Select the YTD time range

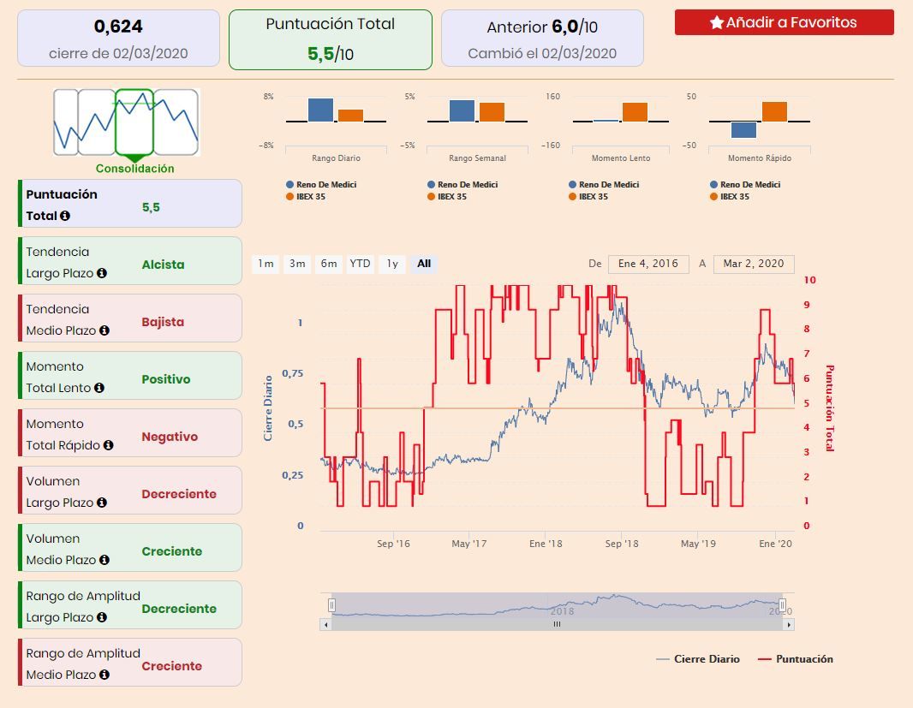point(360,264)
